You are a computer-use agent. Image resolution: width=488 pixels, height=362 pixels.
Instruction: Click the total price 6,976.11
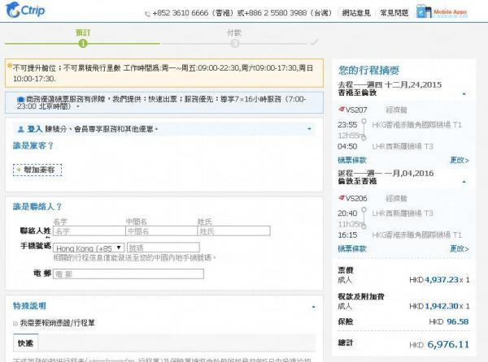click(x=448, y=344)
